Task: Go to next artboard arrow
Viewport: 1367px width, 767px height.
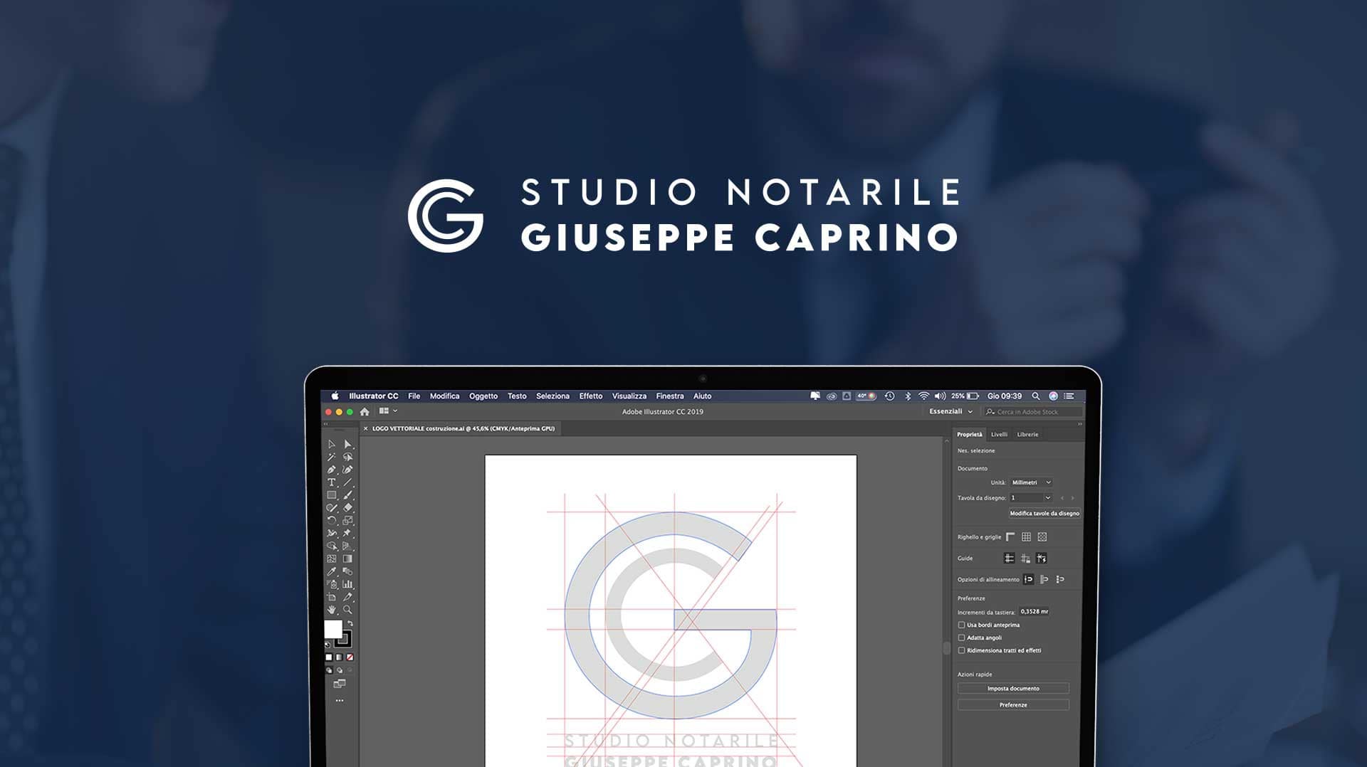Action: point(1072,498)
